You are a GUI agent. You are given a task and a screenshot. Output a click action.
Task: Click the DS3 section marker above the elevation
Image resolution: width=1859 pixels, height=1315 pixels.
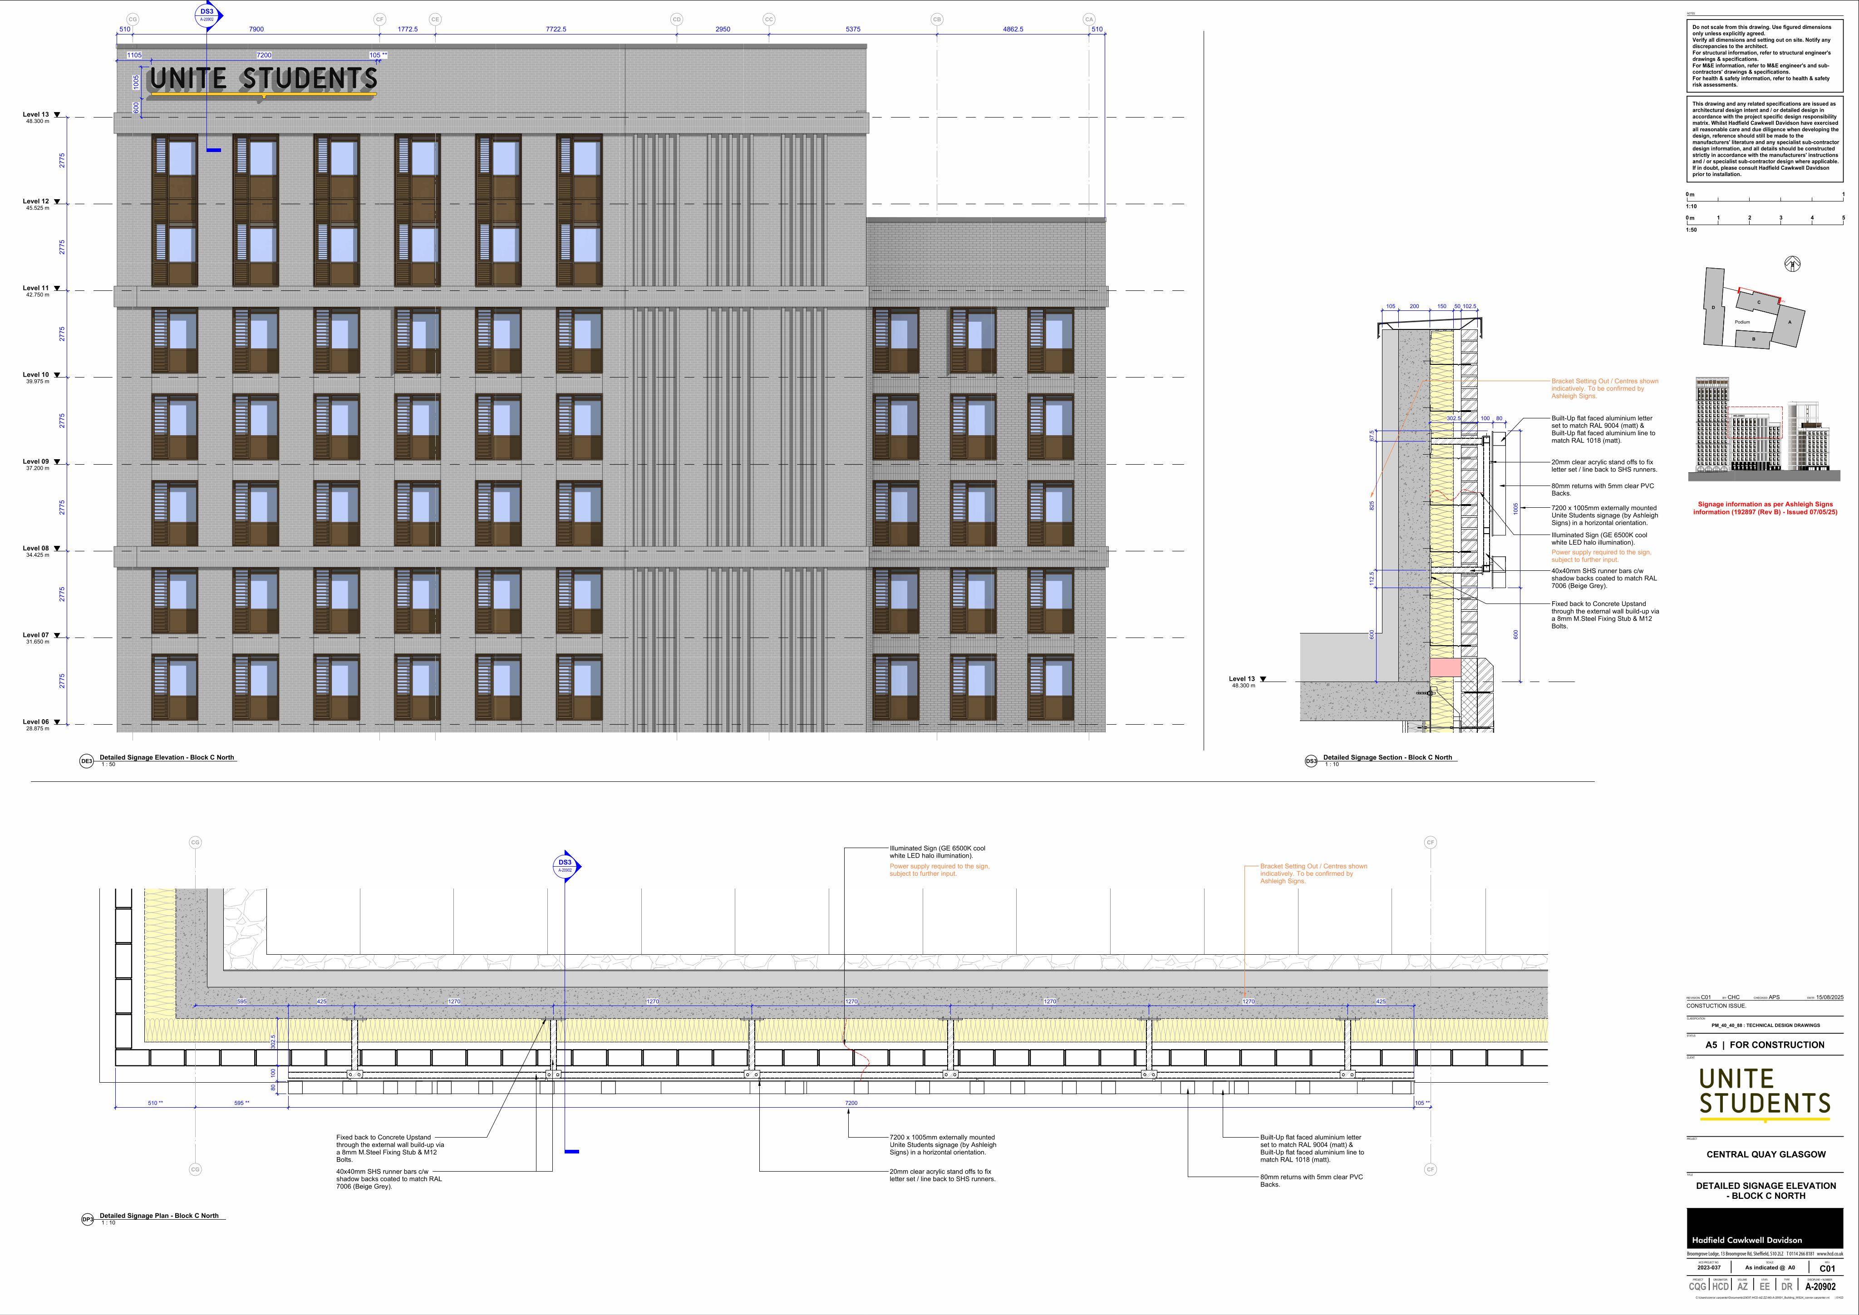[207, 15]
